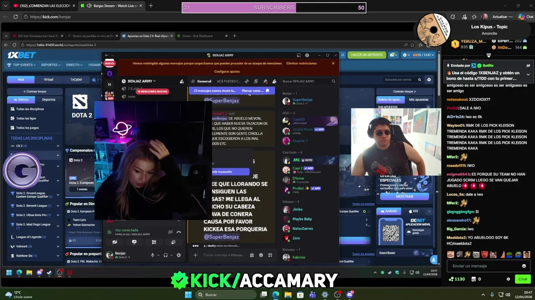
Task: Dismiss the Discord mention-attack warning banner
Action: pyautogui.click(x=333, y=63)
